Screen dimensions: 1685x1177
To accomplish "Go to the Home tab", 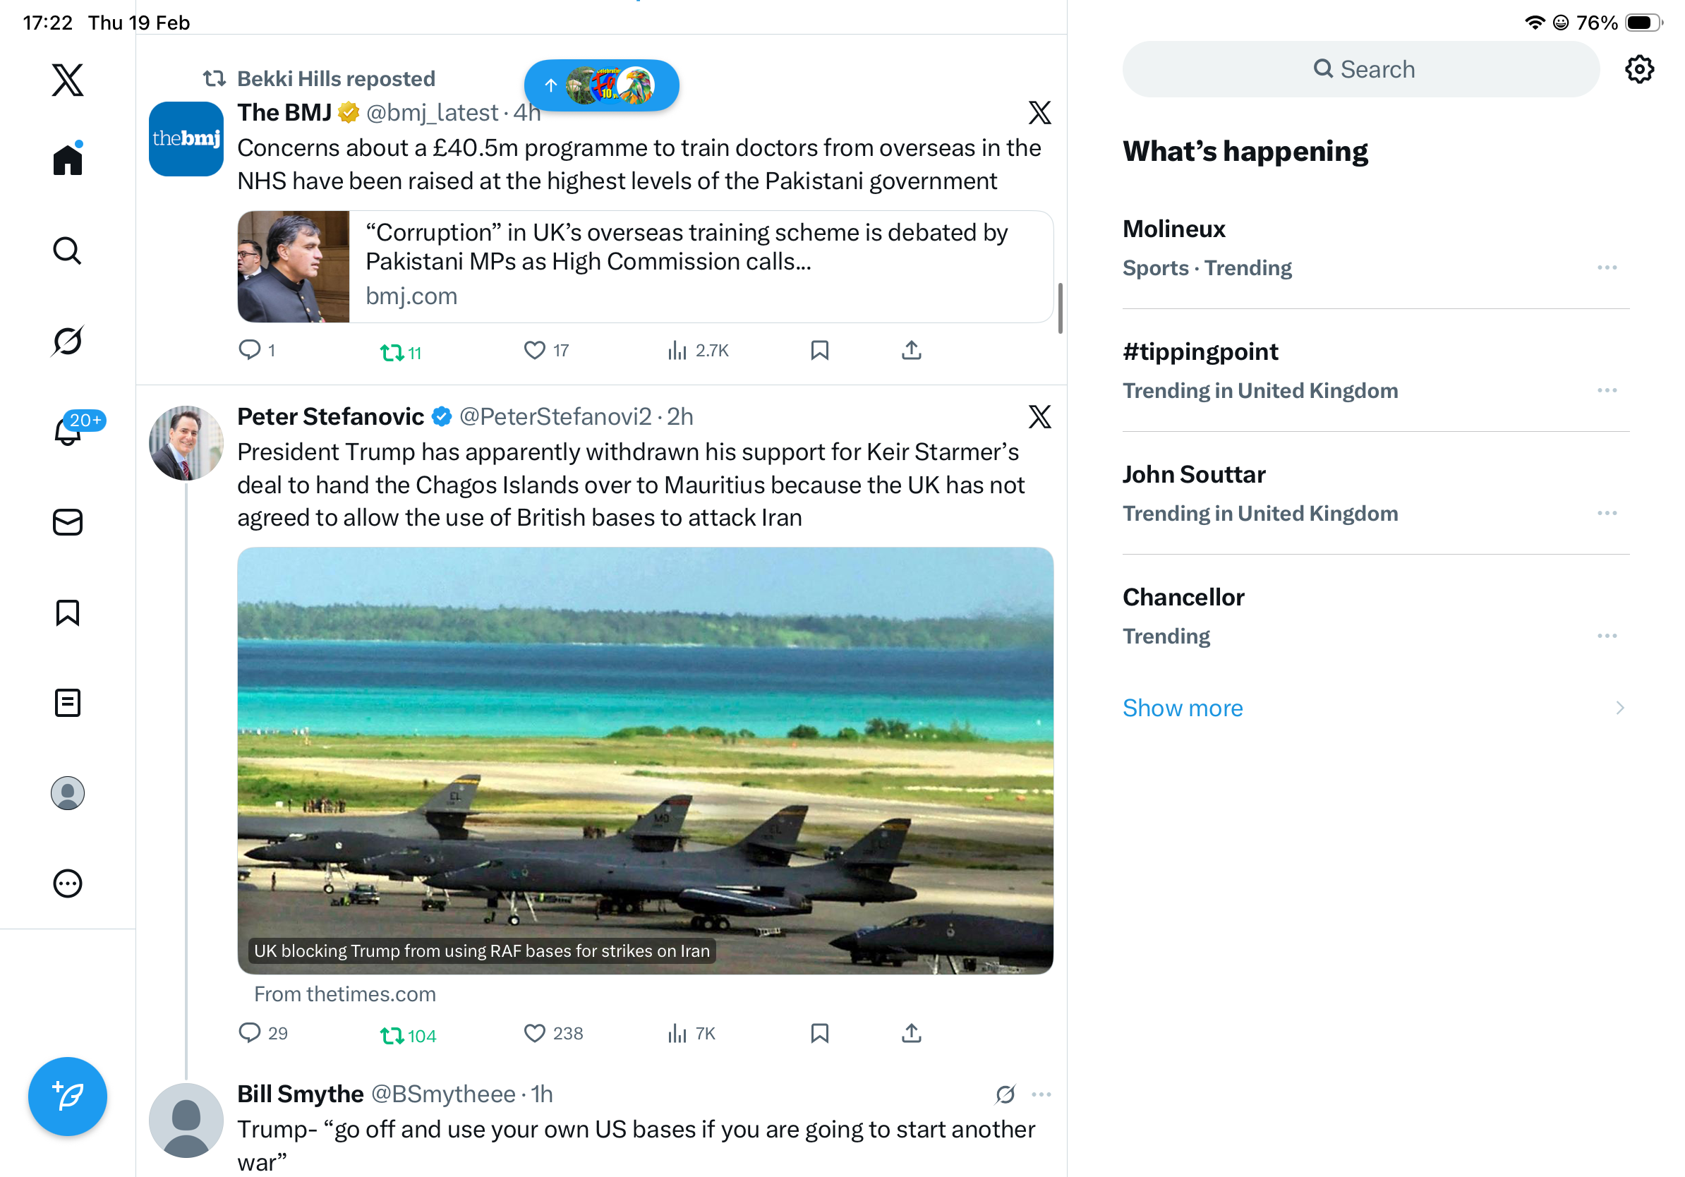I will pyautogui.click(x=68, y=160).
